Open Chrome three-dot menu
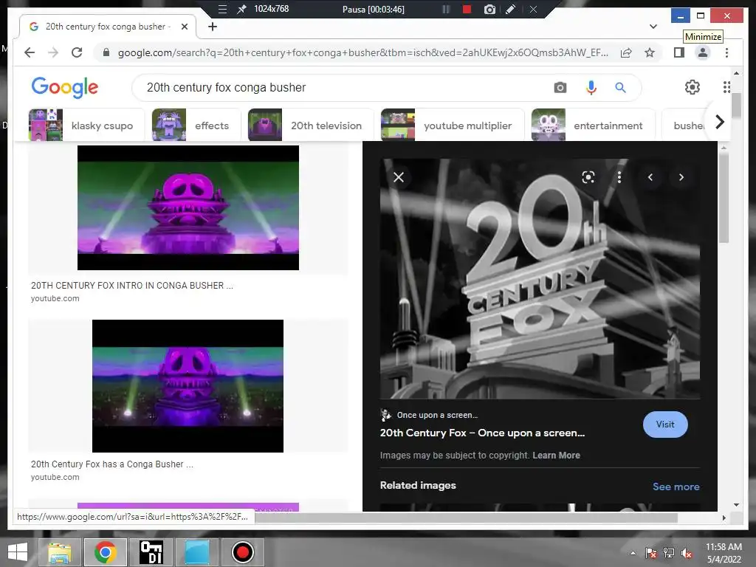This screenshot has width=756, height=567. click(x=726, y=52)
